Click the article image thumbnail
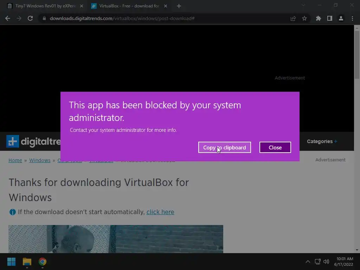This screenshot has width=360, height=270. coord(116,239)
